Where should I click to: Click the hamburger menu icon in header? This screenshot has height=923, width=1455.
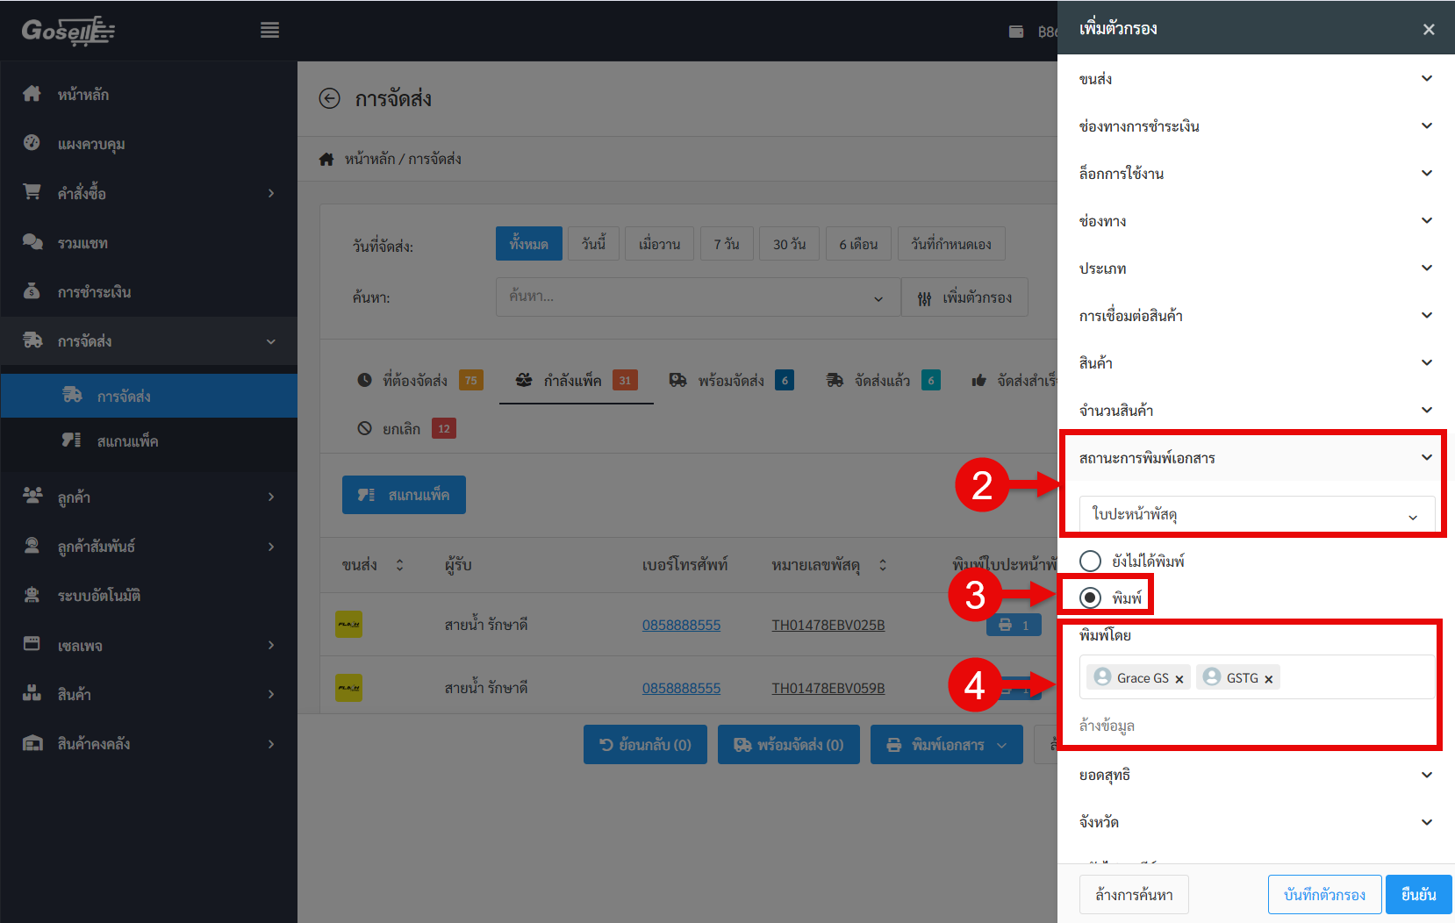(269, 31)
